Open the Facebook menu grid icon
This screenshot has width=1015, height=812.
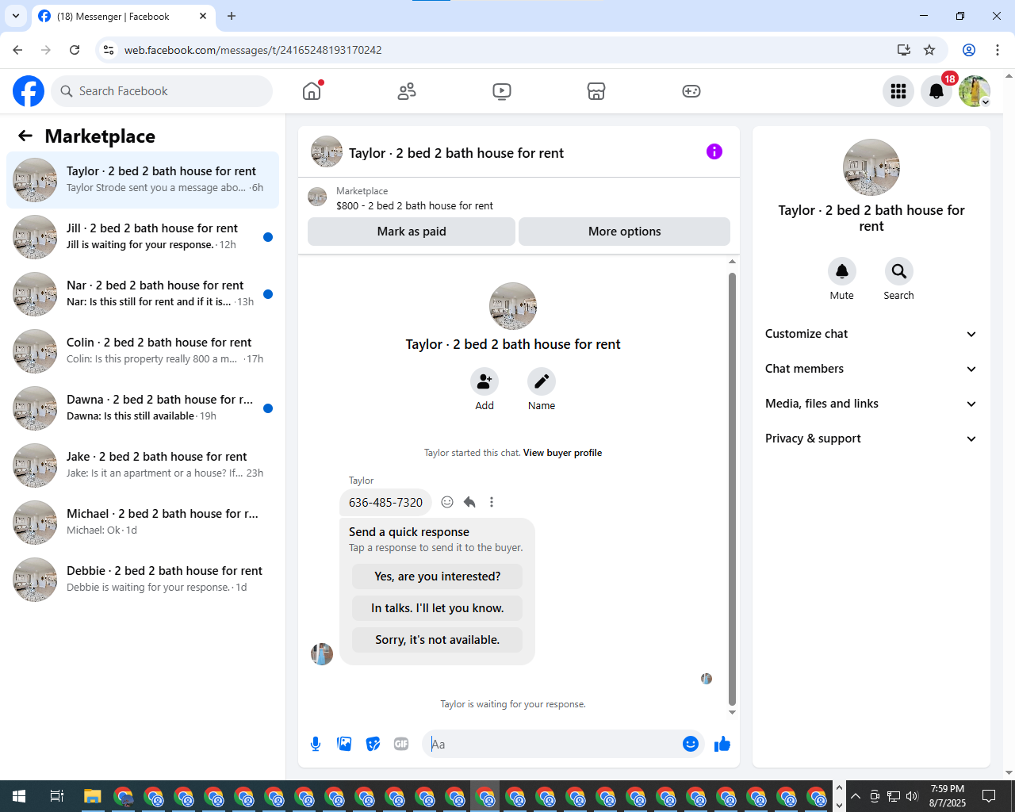coord(898,91)
